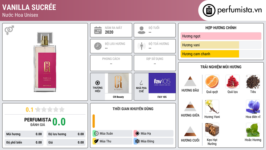Click the nose icon above Nhà pha chế

[x=141, y=83]
